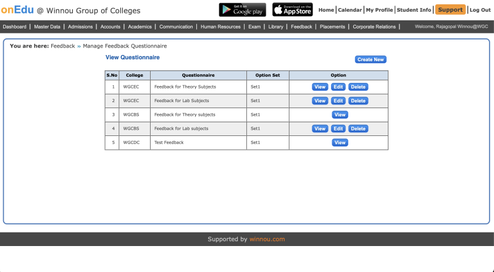The width and height of the screenshot is (494, 272).
Task: Click the Feedback breadcrumb link
Action: [x=62, y=46]
